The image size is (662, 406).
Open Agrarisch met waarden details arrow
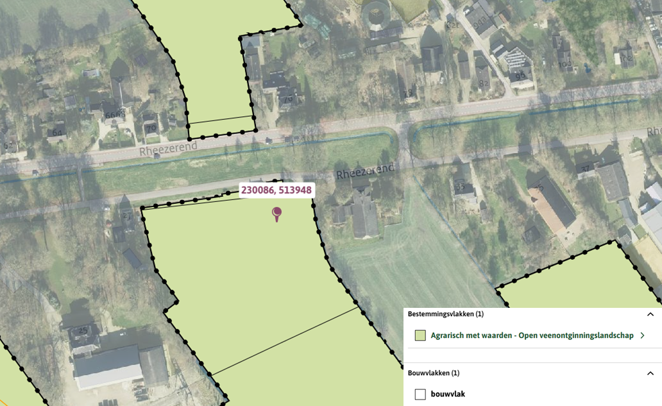(643, 335)
